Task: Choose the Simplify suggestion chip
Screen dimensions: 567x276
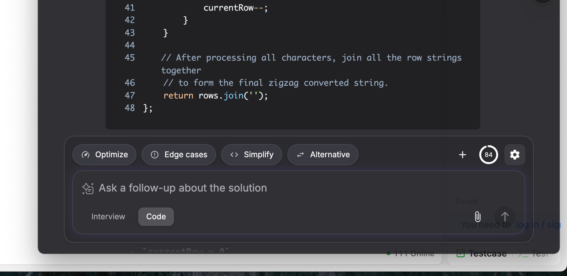Action: [x=252, y=154]
